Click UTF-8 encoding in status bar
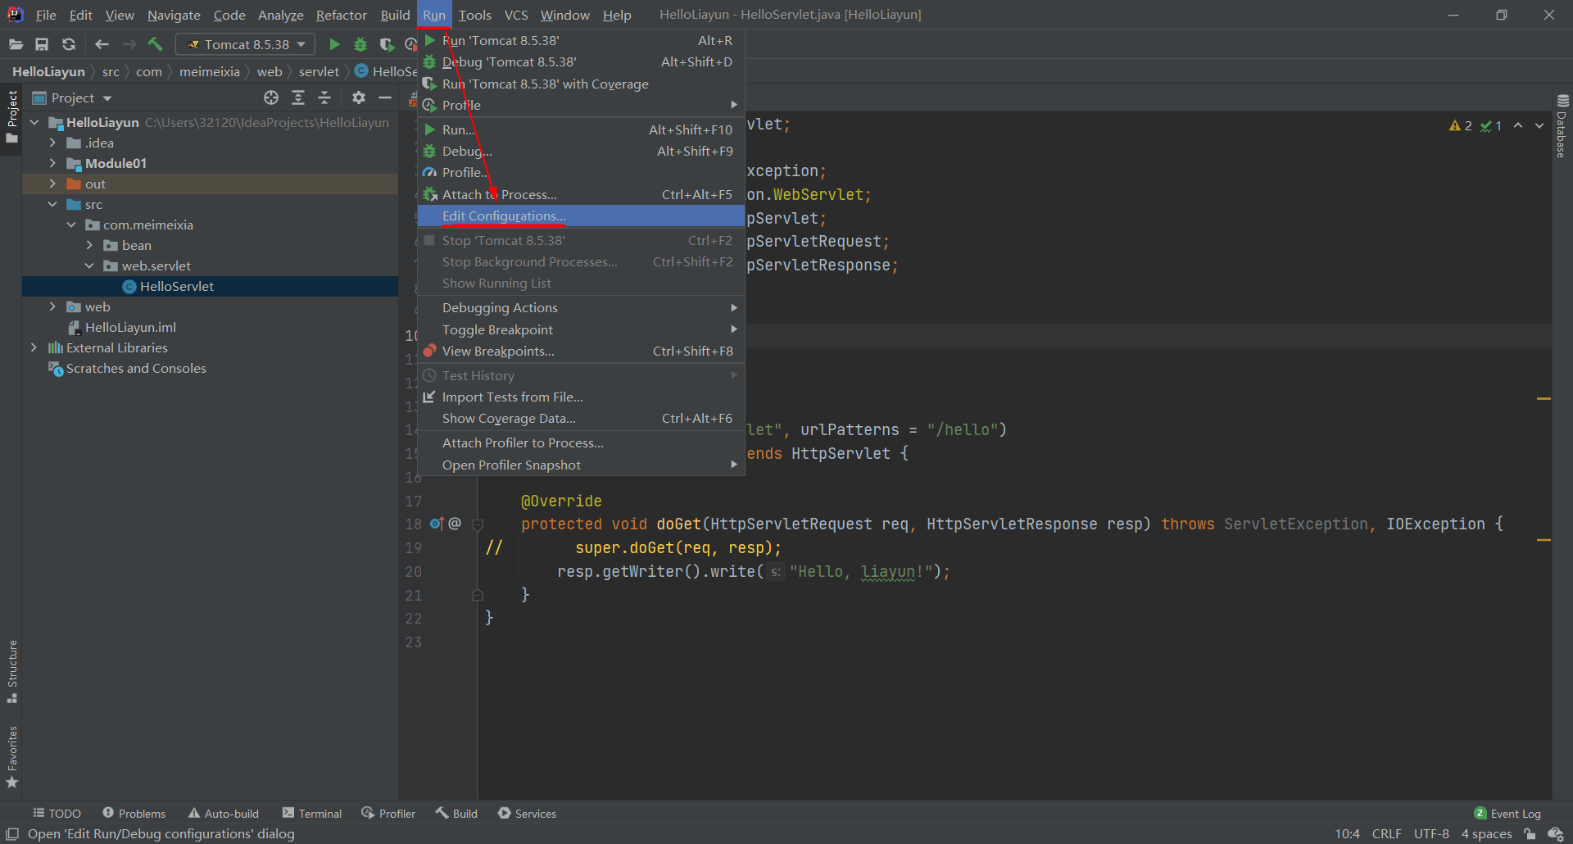1573x844 pixels. point(1431,833)
